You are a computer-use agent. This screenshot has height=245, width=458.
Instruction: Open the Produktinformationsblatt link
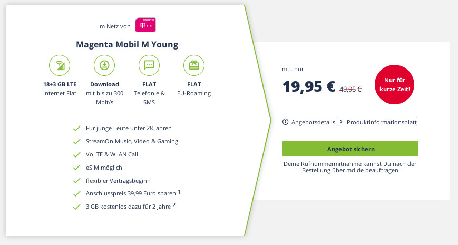coord(382,122)
